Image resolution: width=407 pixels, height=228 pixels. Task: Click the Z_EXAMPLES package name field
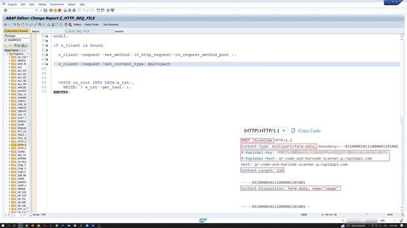click(17, 40)
